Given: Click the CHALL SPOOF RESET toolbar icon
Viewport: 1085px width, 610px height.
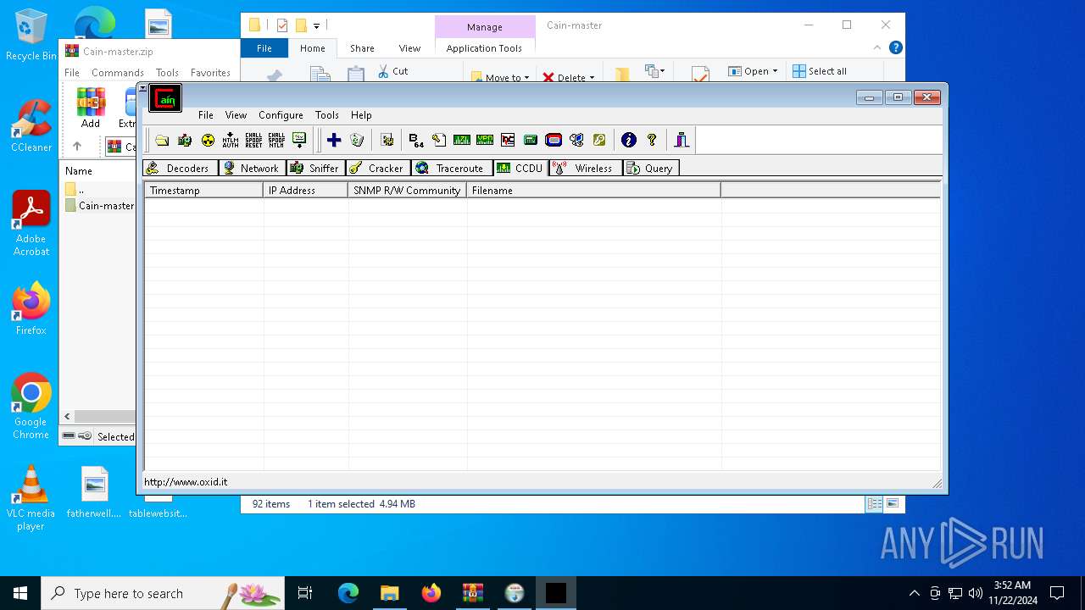Looking at the screenshot, I should coord(253,141).
